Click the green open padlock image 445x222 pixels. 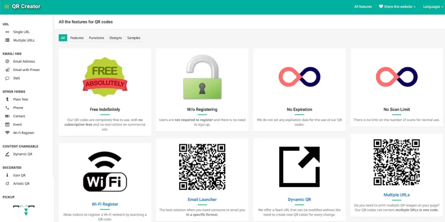pyautogui.click(x=202, y=77)
